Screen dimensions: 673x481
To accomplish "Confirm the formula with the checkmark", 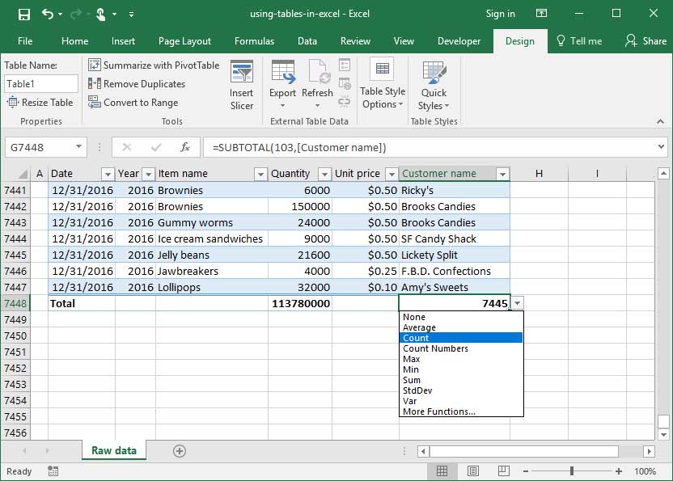I will [156, 148].
